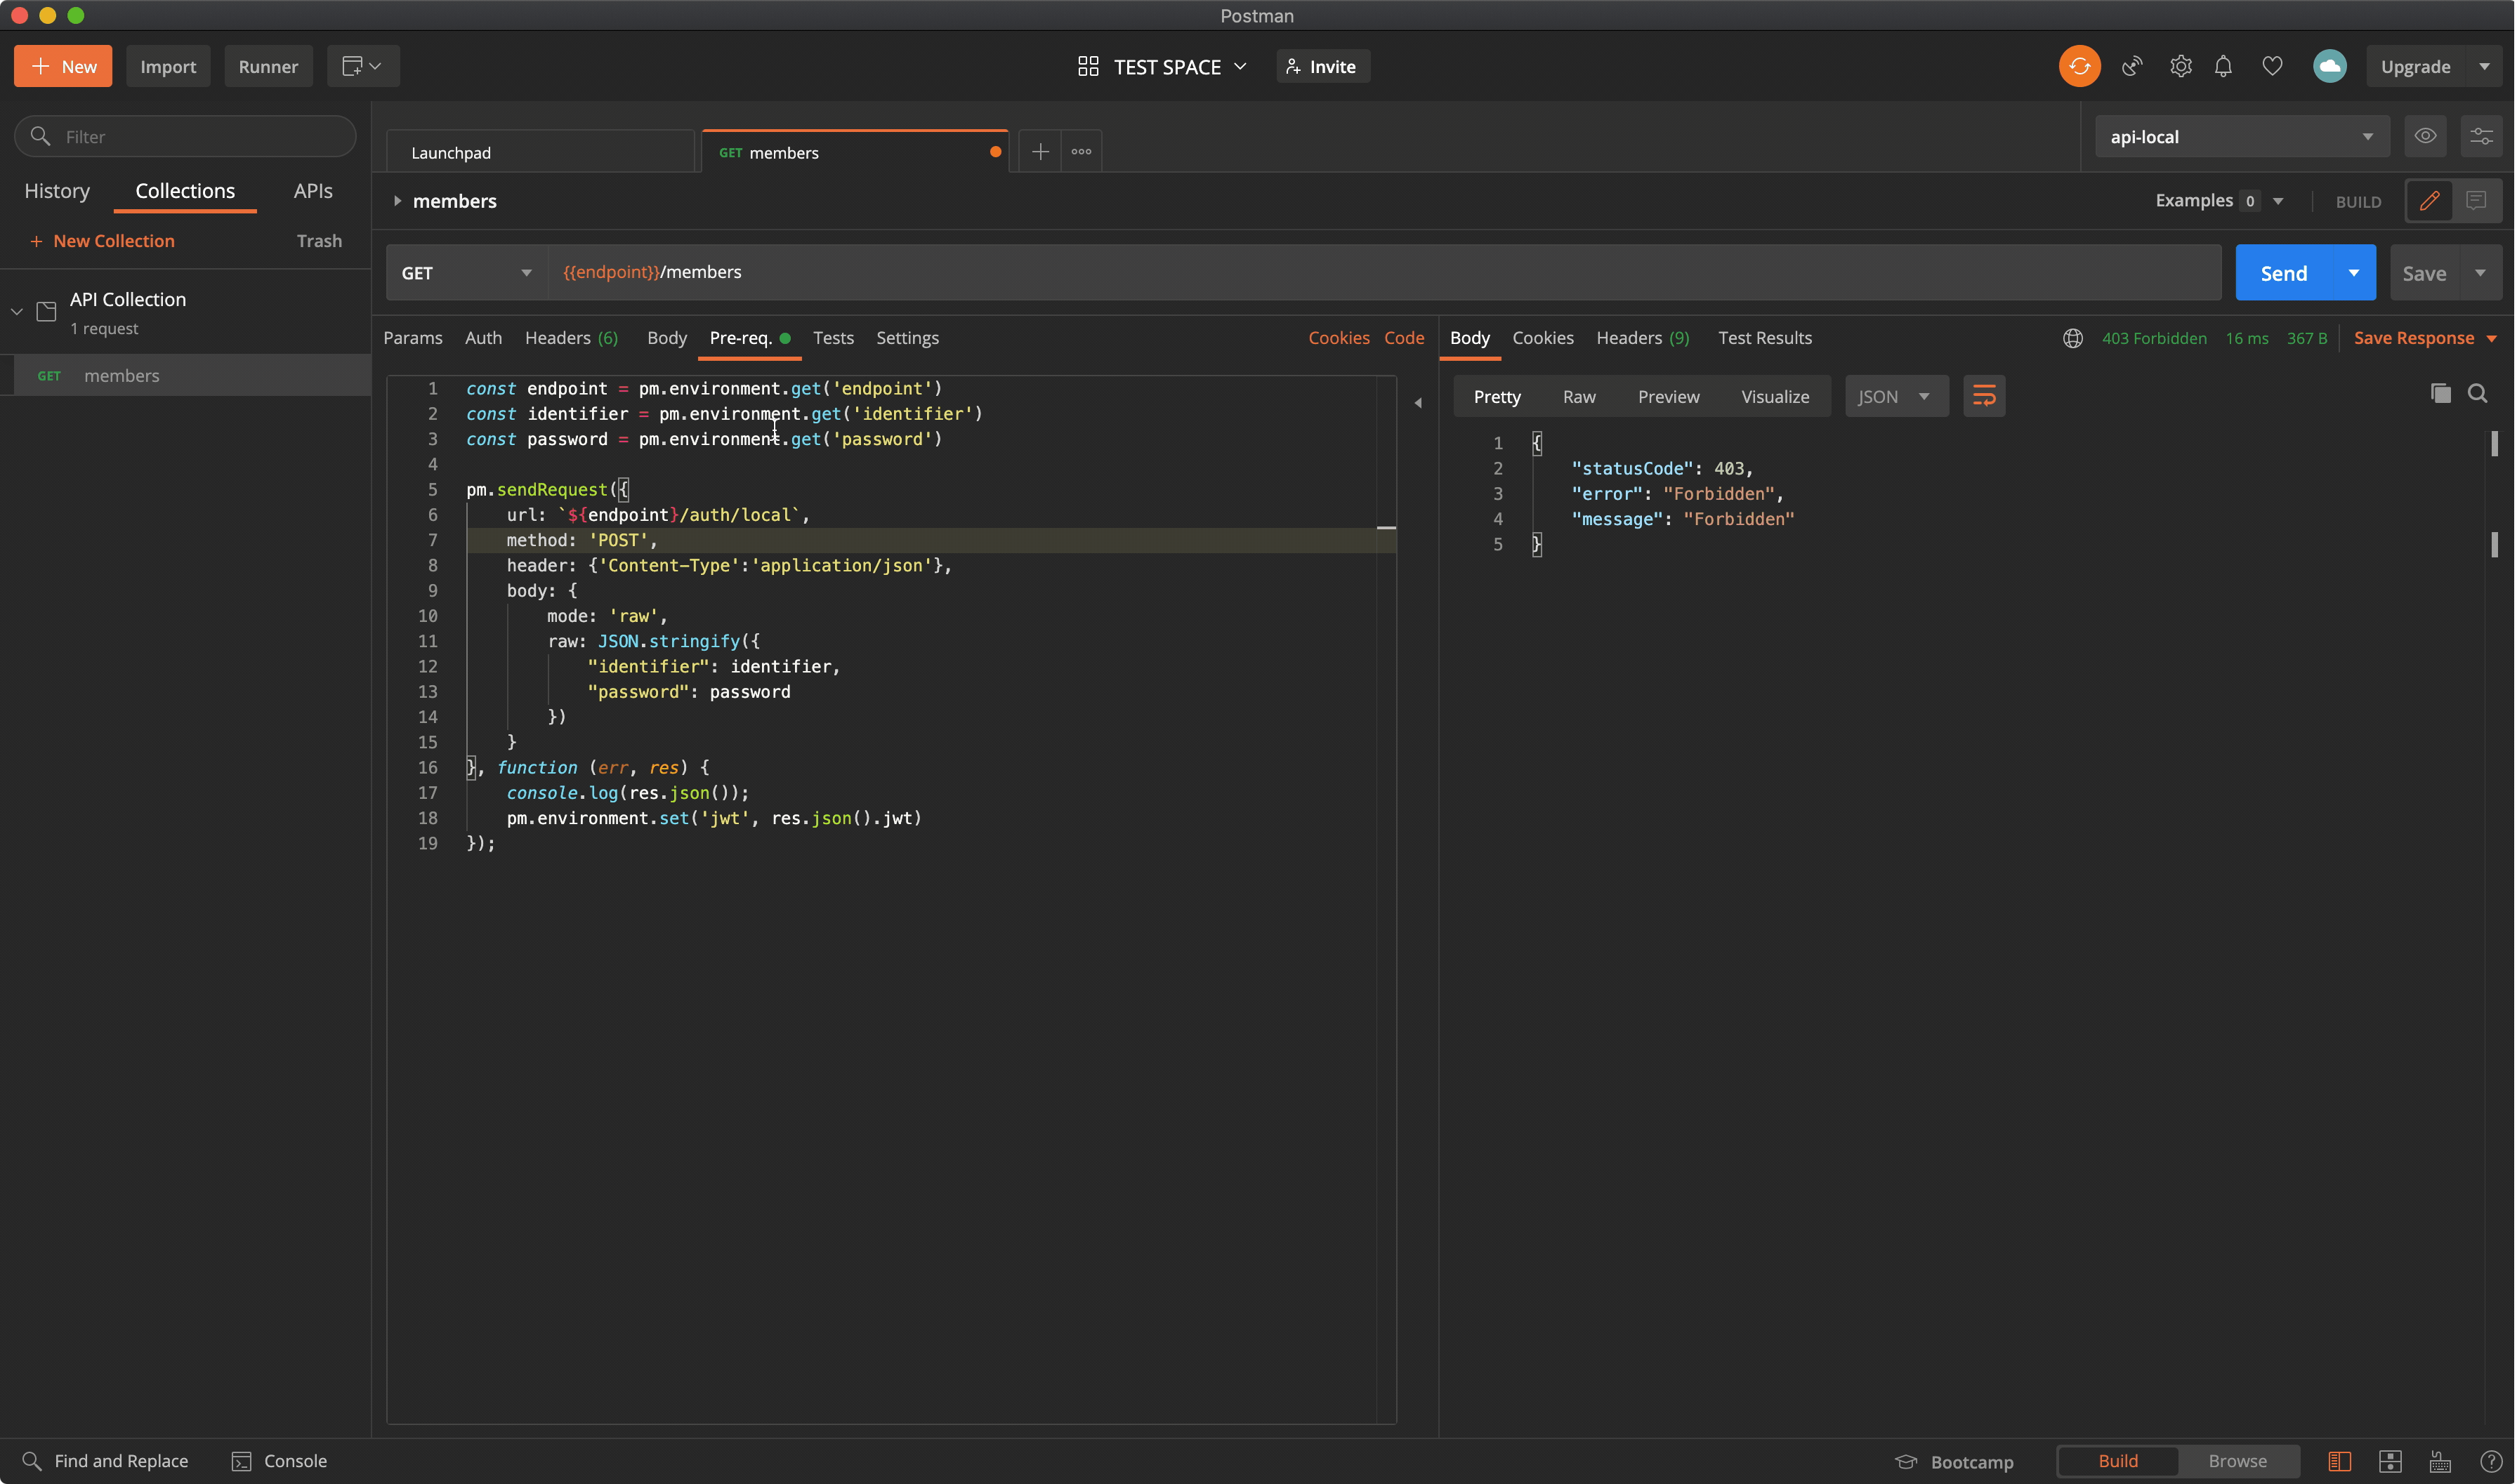Collapse the API Collection tree chevron

click(x=17, y=311)
